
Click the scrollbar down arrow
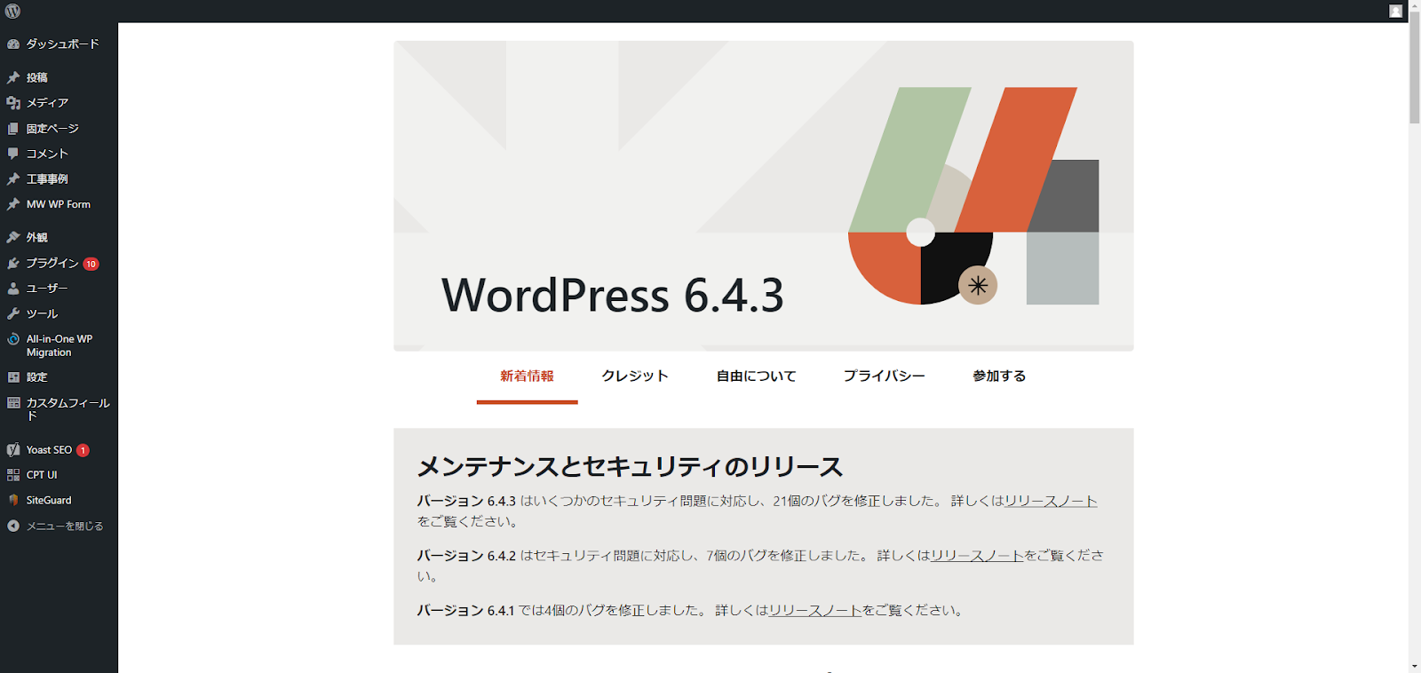[x=1414, y=666]
